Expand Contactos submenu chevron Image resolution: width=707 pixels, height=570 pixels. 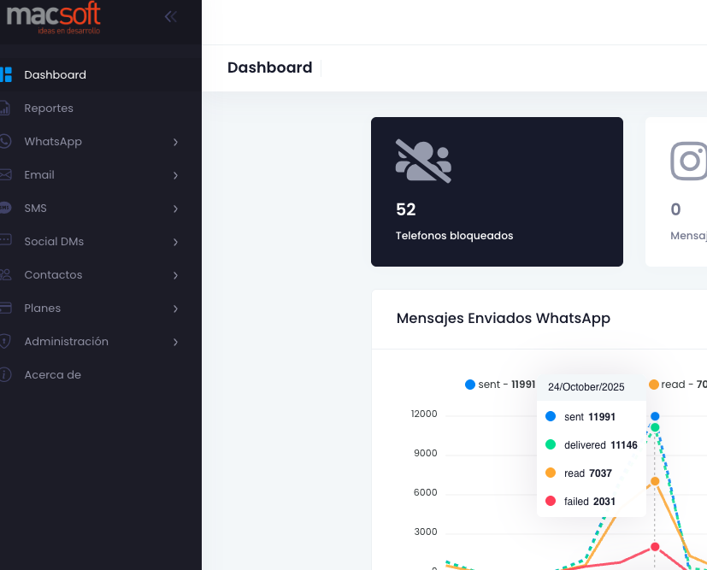click(175, 275)
